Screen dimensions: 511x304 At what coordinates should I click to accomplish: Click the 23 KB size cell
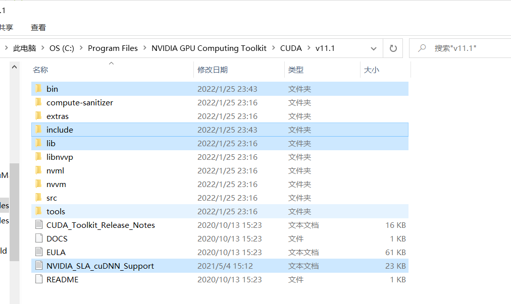click(x=395, y=266)
